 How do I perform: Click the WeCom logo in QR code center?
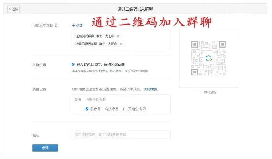[209, 58]
